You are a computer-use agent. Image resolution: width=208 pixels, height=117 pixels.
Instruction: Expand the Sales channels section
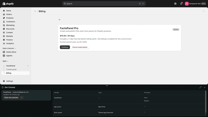pyautogui.click(x=9, y=48)
